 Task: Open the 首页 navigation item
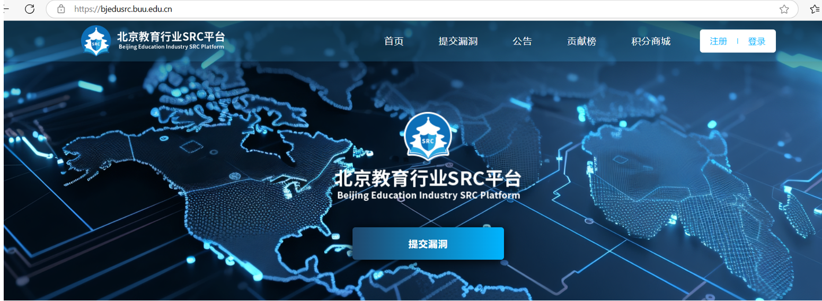(x=394, y=41)
